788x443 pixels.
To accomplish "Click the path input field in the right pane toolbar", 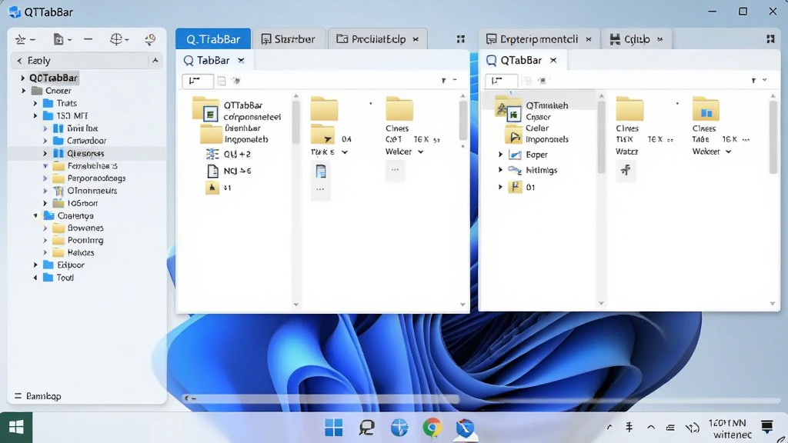I will (x=501, y=80).
